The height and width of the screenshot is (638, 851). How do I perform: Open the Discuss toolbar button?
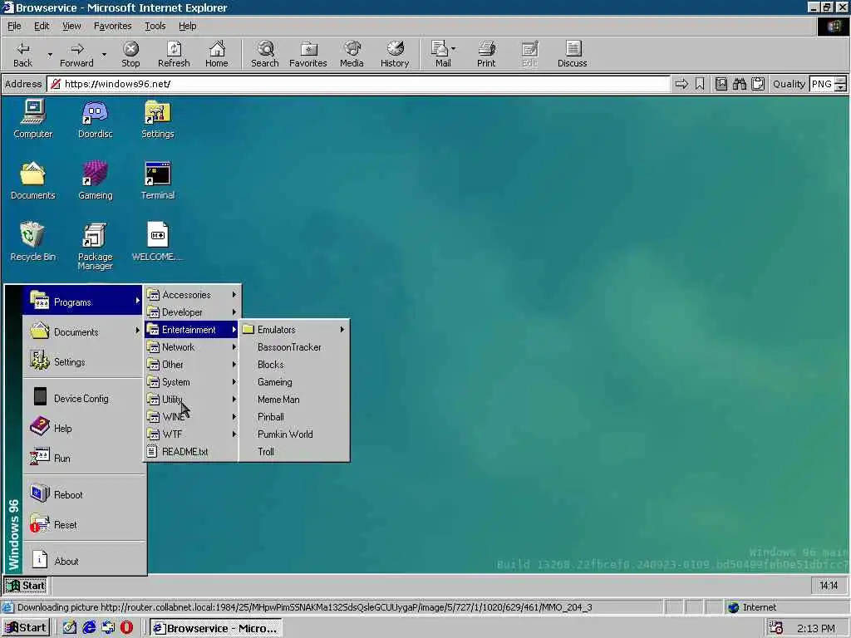(572, 54)
